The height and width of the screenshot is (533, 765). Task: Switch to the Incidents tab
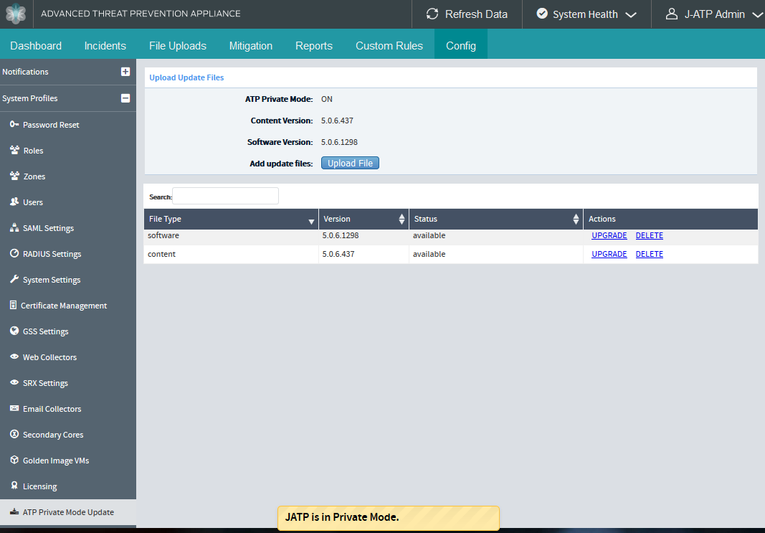105,46
